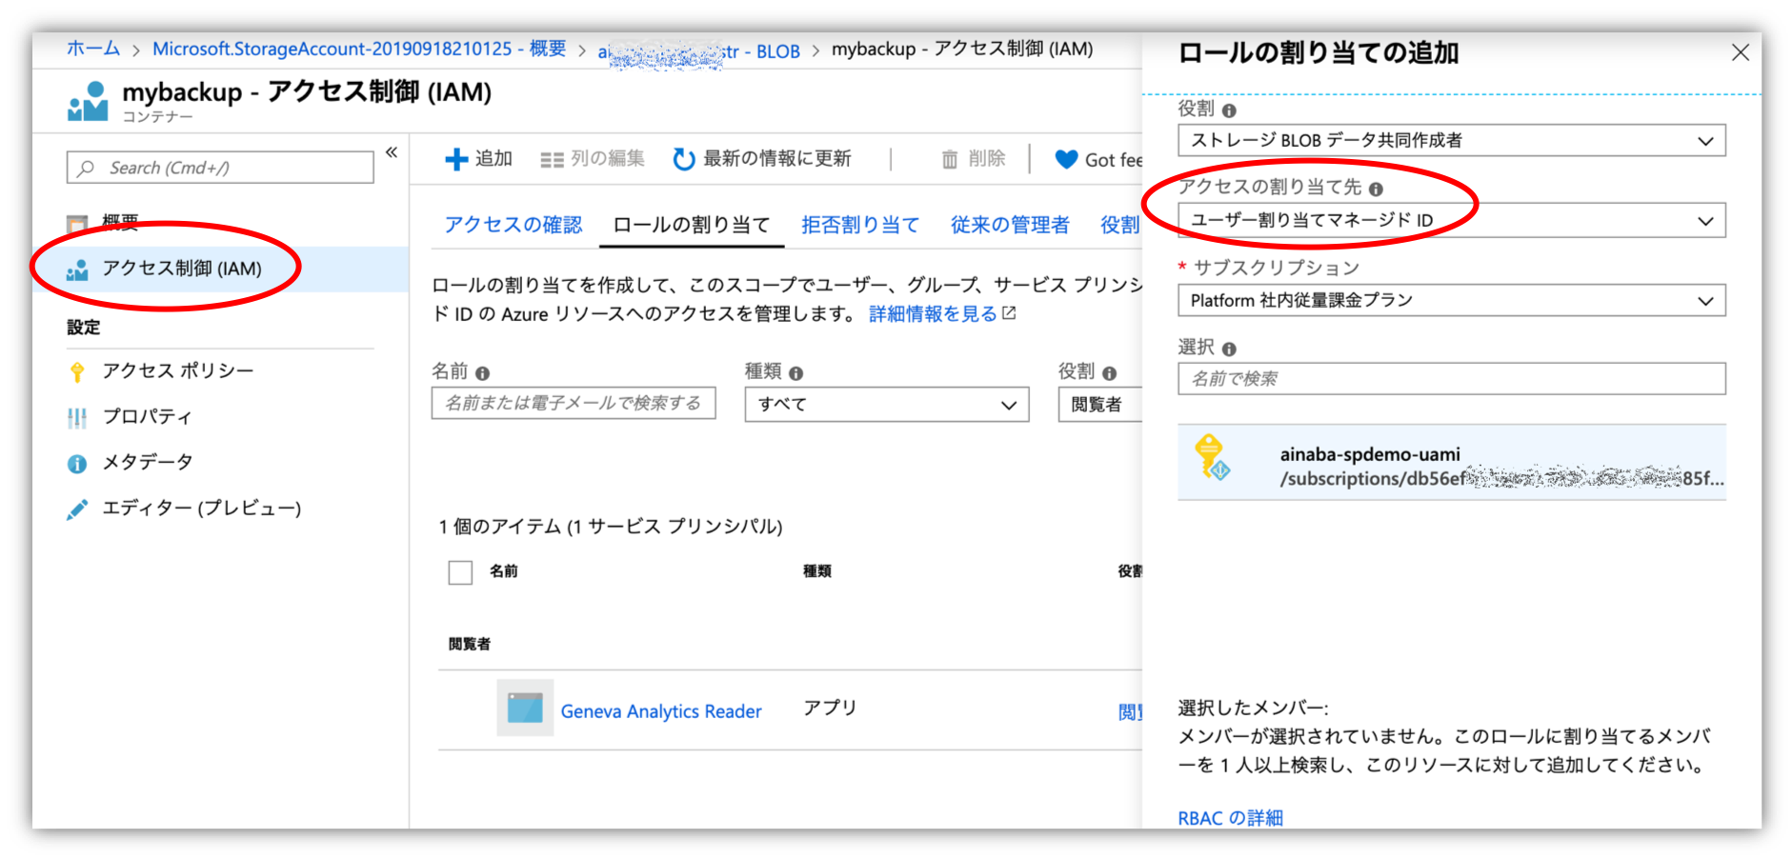Click the heart feedback icon
This screenshot has width=1792, height=859.
[x=1066, y=159]
